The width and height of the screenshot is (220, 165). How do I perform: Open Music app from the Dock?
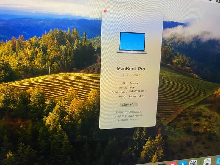point(172,164)
